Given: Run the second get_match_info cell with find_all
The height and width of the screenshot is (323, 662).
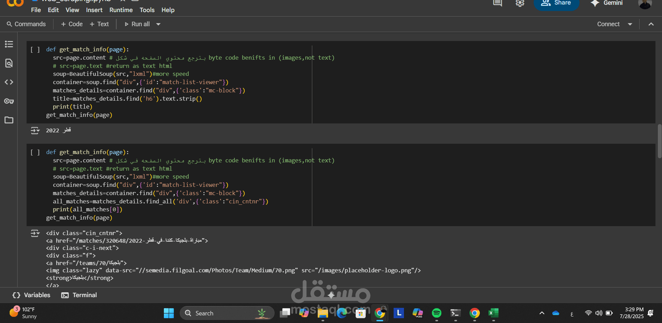Looking at the screenshot, I should [x=35, y=152].
